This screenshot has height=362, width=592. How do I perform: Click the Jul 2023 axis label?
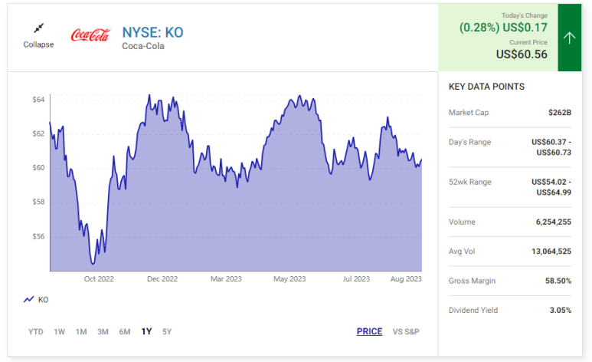(x=356, y=278)
